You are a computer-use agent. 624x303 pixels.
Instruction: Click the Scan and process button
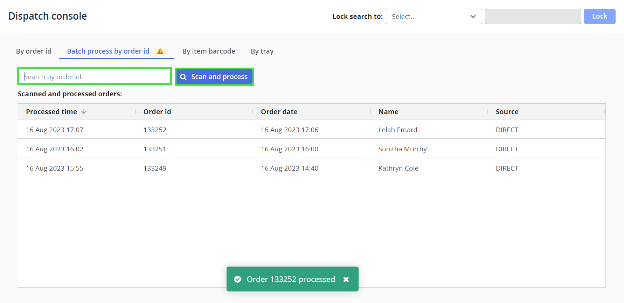point(214,77)
